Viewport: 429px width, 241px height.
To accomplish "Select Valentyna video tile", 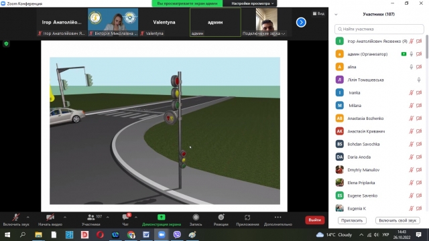I will pos(164,22).
